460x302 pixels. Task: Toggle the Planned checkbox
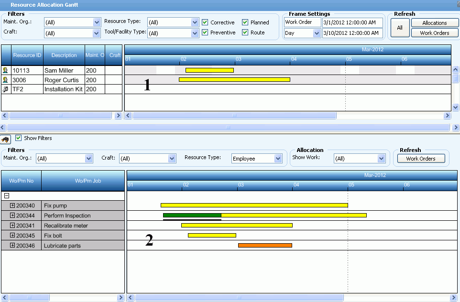coord(245,22)
